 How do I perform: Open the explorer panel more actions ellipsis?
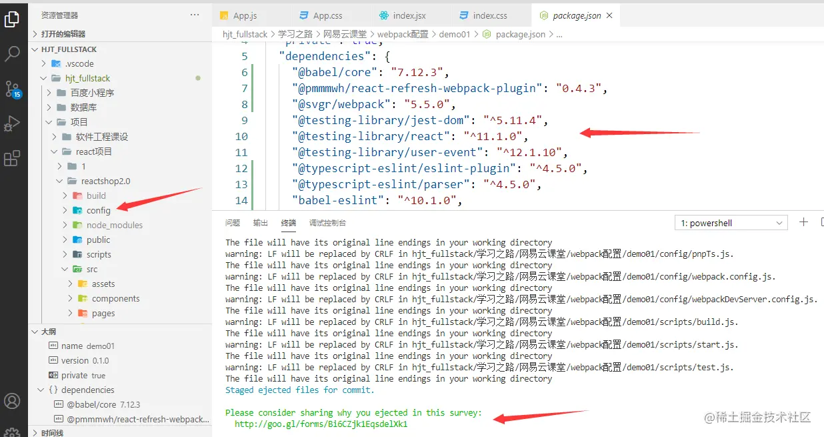click(195, 15)
